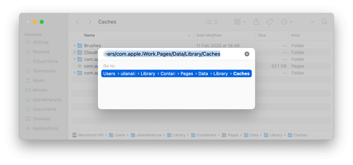The image size is (353, 165).
Task: Click the back navigation arrow
Action: point(78,22)
